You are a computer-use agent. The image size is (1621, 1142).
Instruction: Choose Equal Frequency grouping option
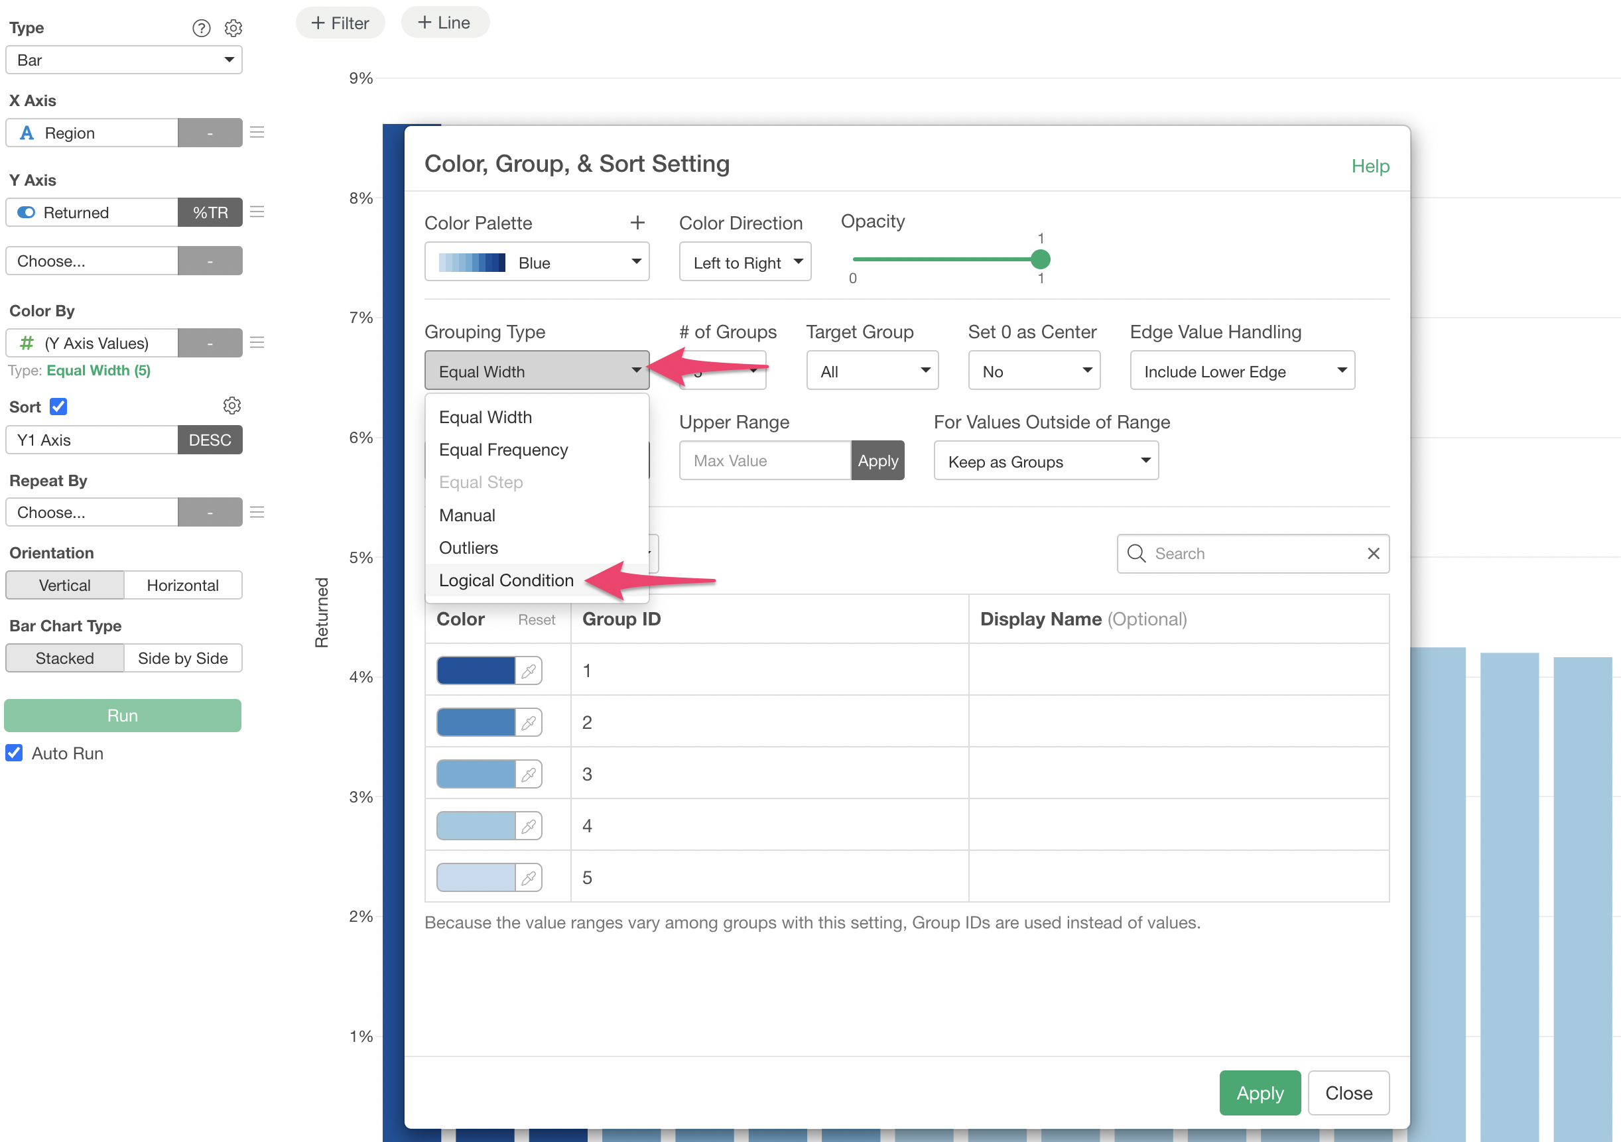point(503,450)
